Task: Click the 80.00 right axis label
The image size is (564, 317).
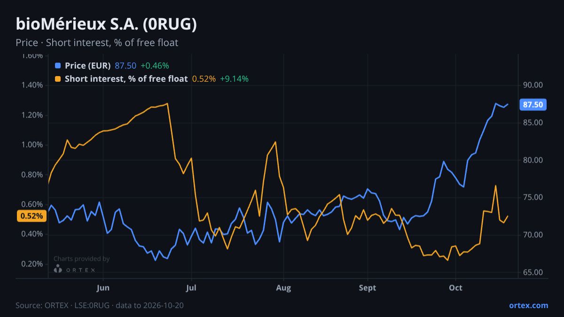Action: click(533, 160)
